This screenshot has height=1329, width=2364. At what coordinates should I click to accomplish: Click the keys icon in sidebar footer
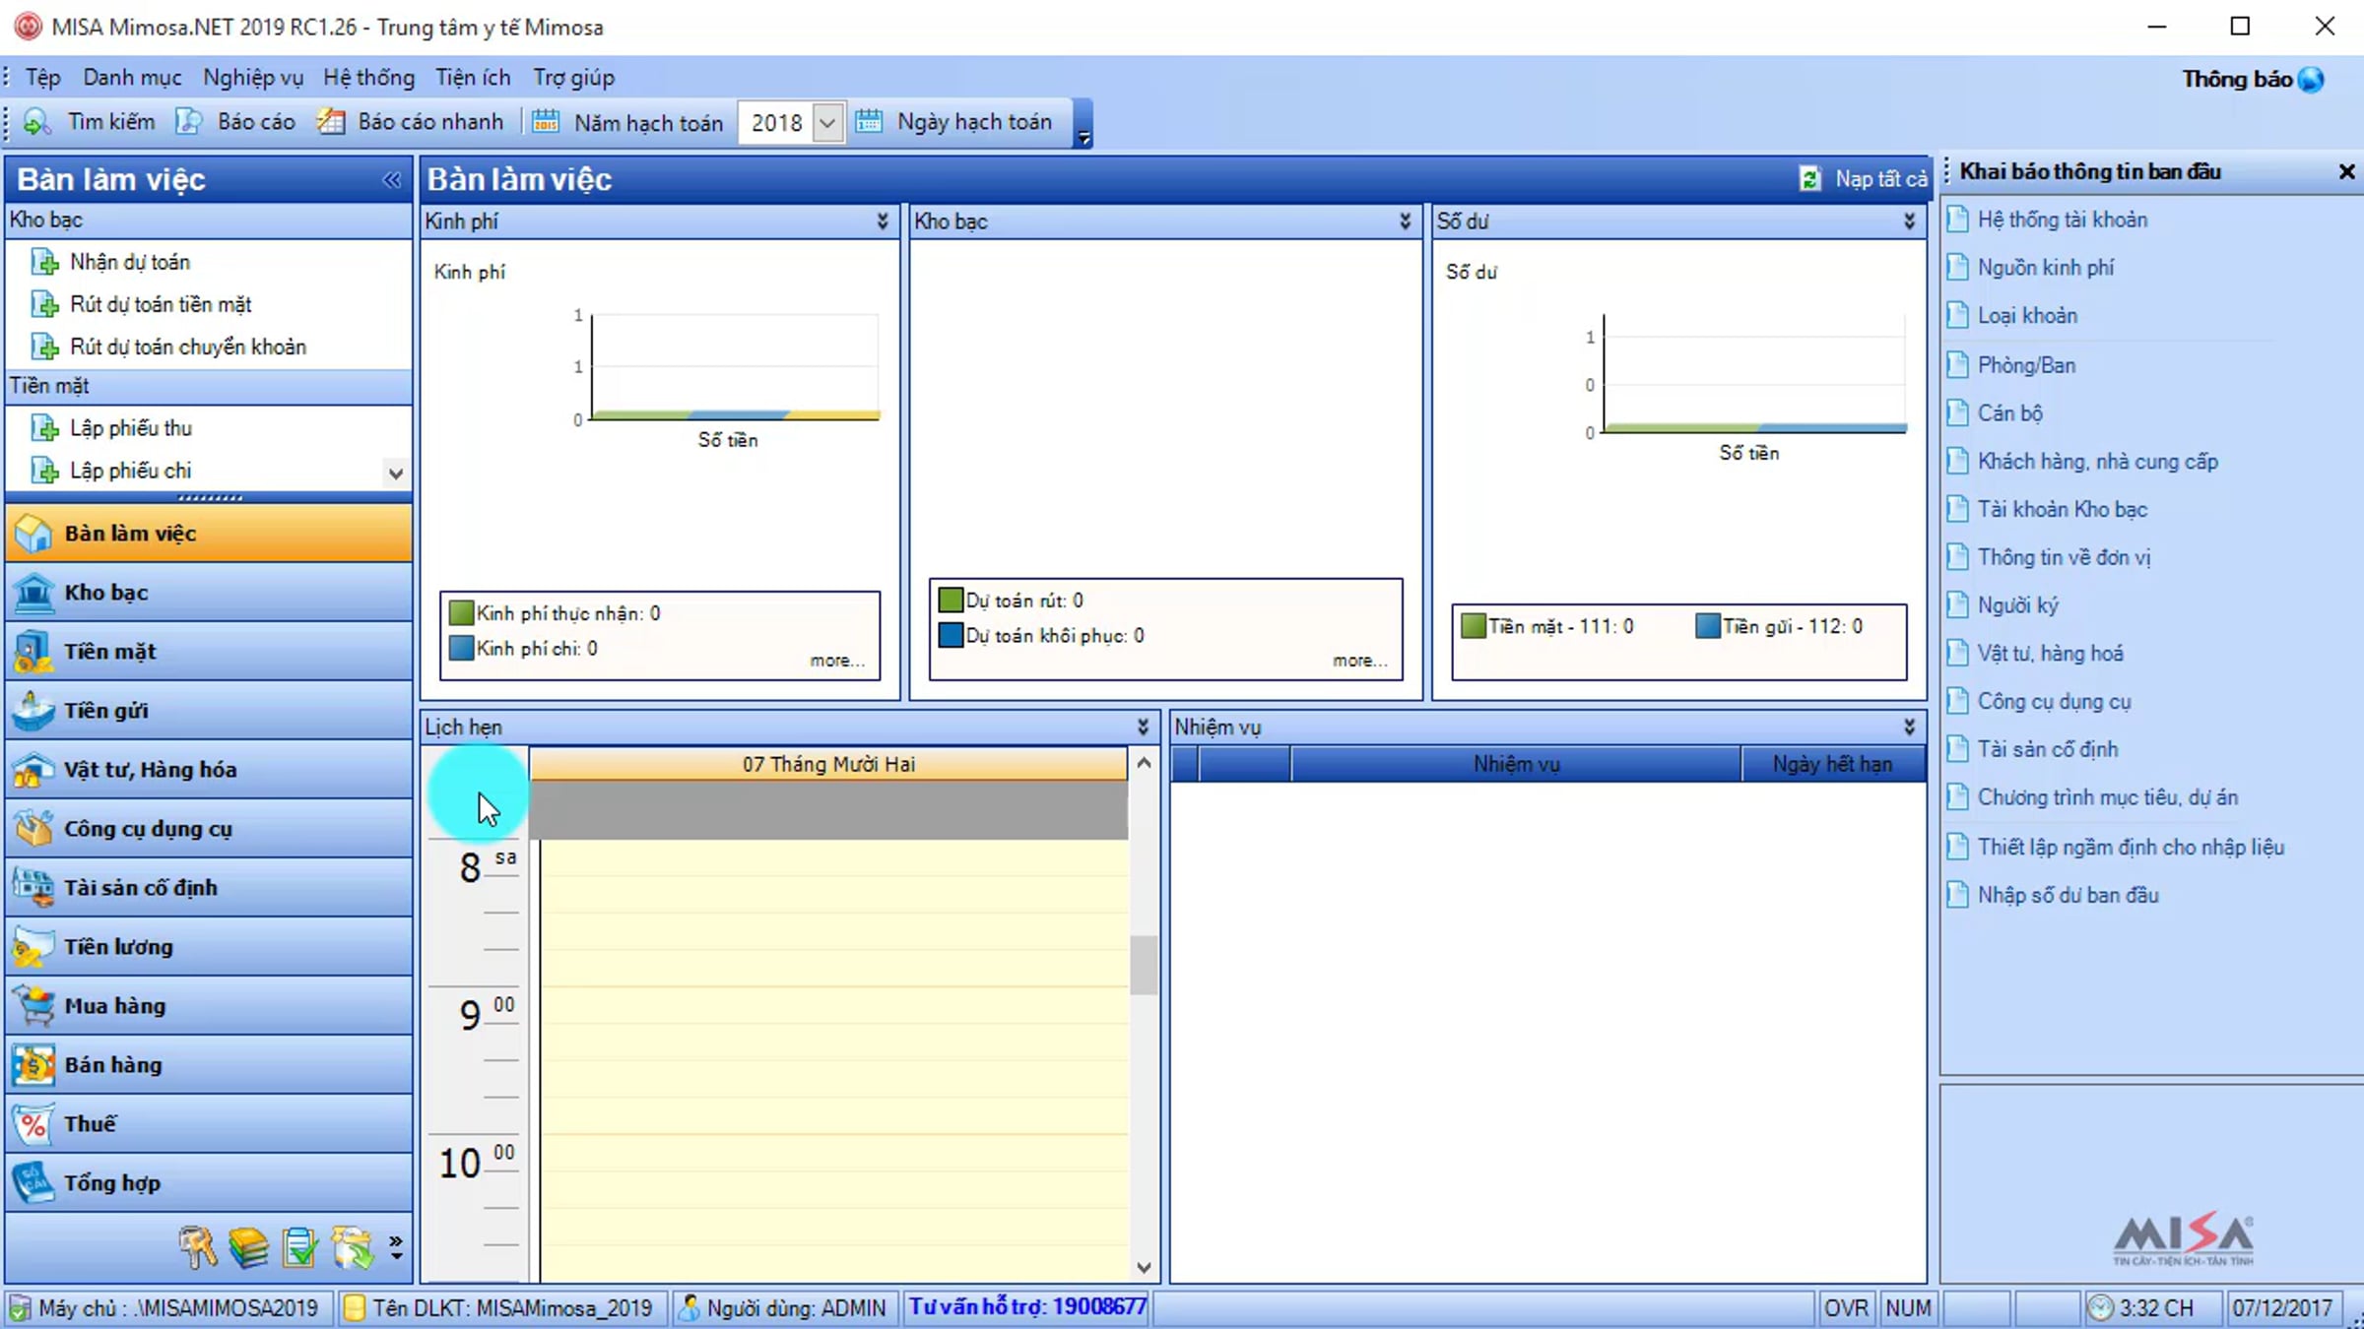click(197, 1247)
